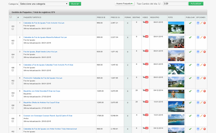Image resolution: width=216 pixels, height=133 pixels.
Task: Delete the Foz de Iguazu, Brasil desde Lima package
Action: click(x=204, y=51)
